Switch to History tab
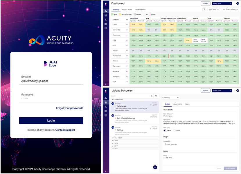The image size is (241, 174). point(187,104)
